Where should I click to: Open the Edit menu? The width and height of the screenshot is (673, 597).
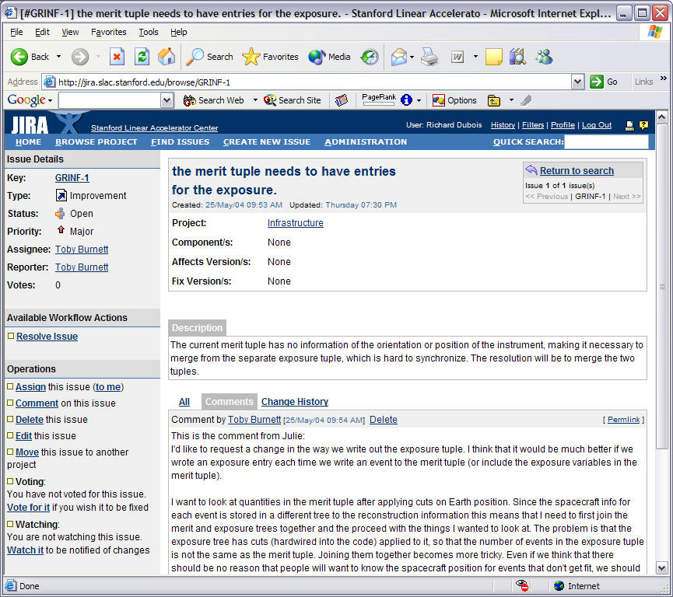click(x=42, y=32)
